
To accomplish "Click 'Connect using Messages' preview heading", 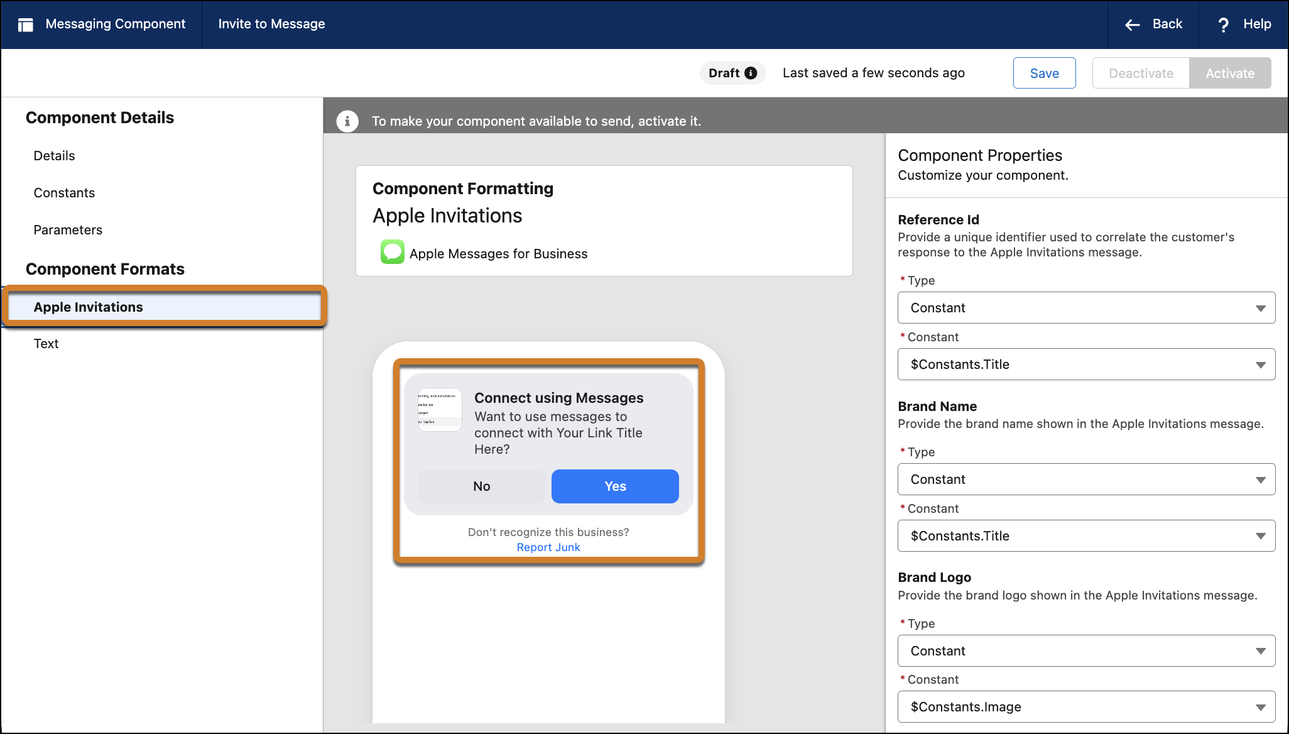I will [558, 398].
